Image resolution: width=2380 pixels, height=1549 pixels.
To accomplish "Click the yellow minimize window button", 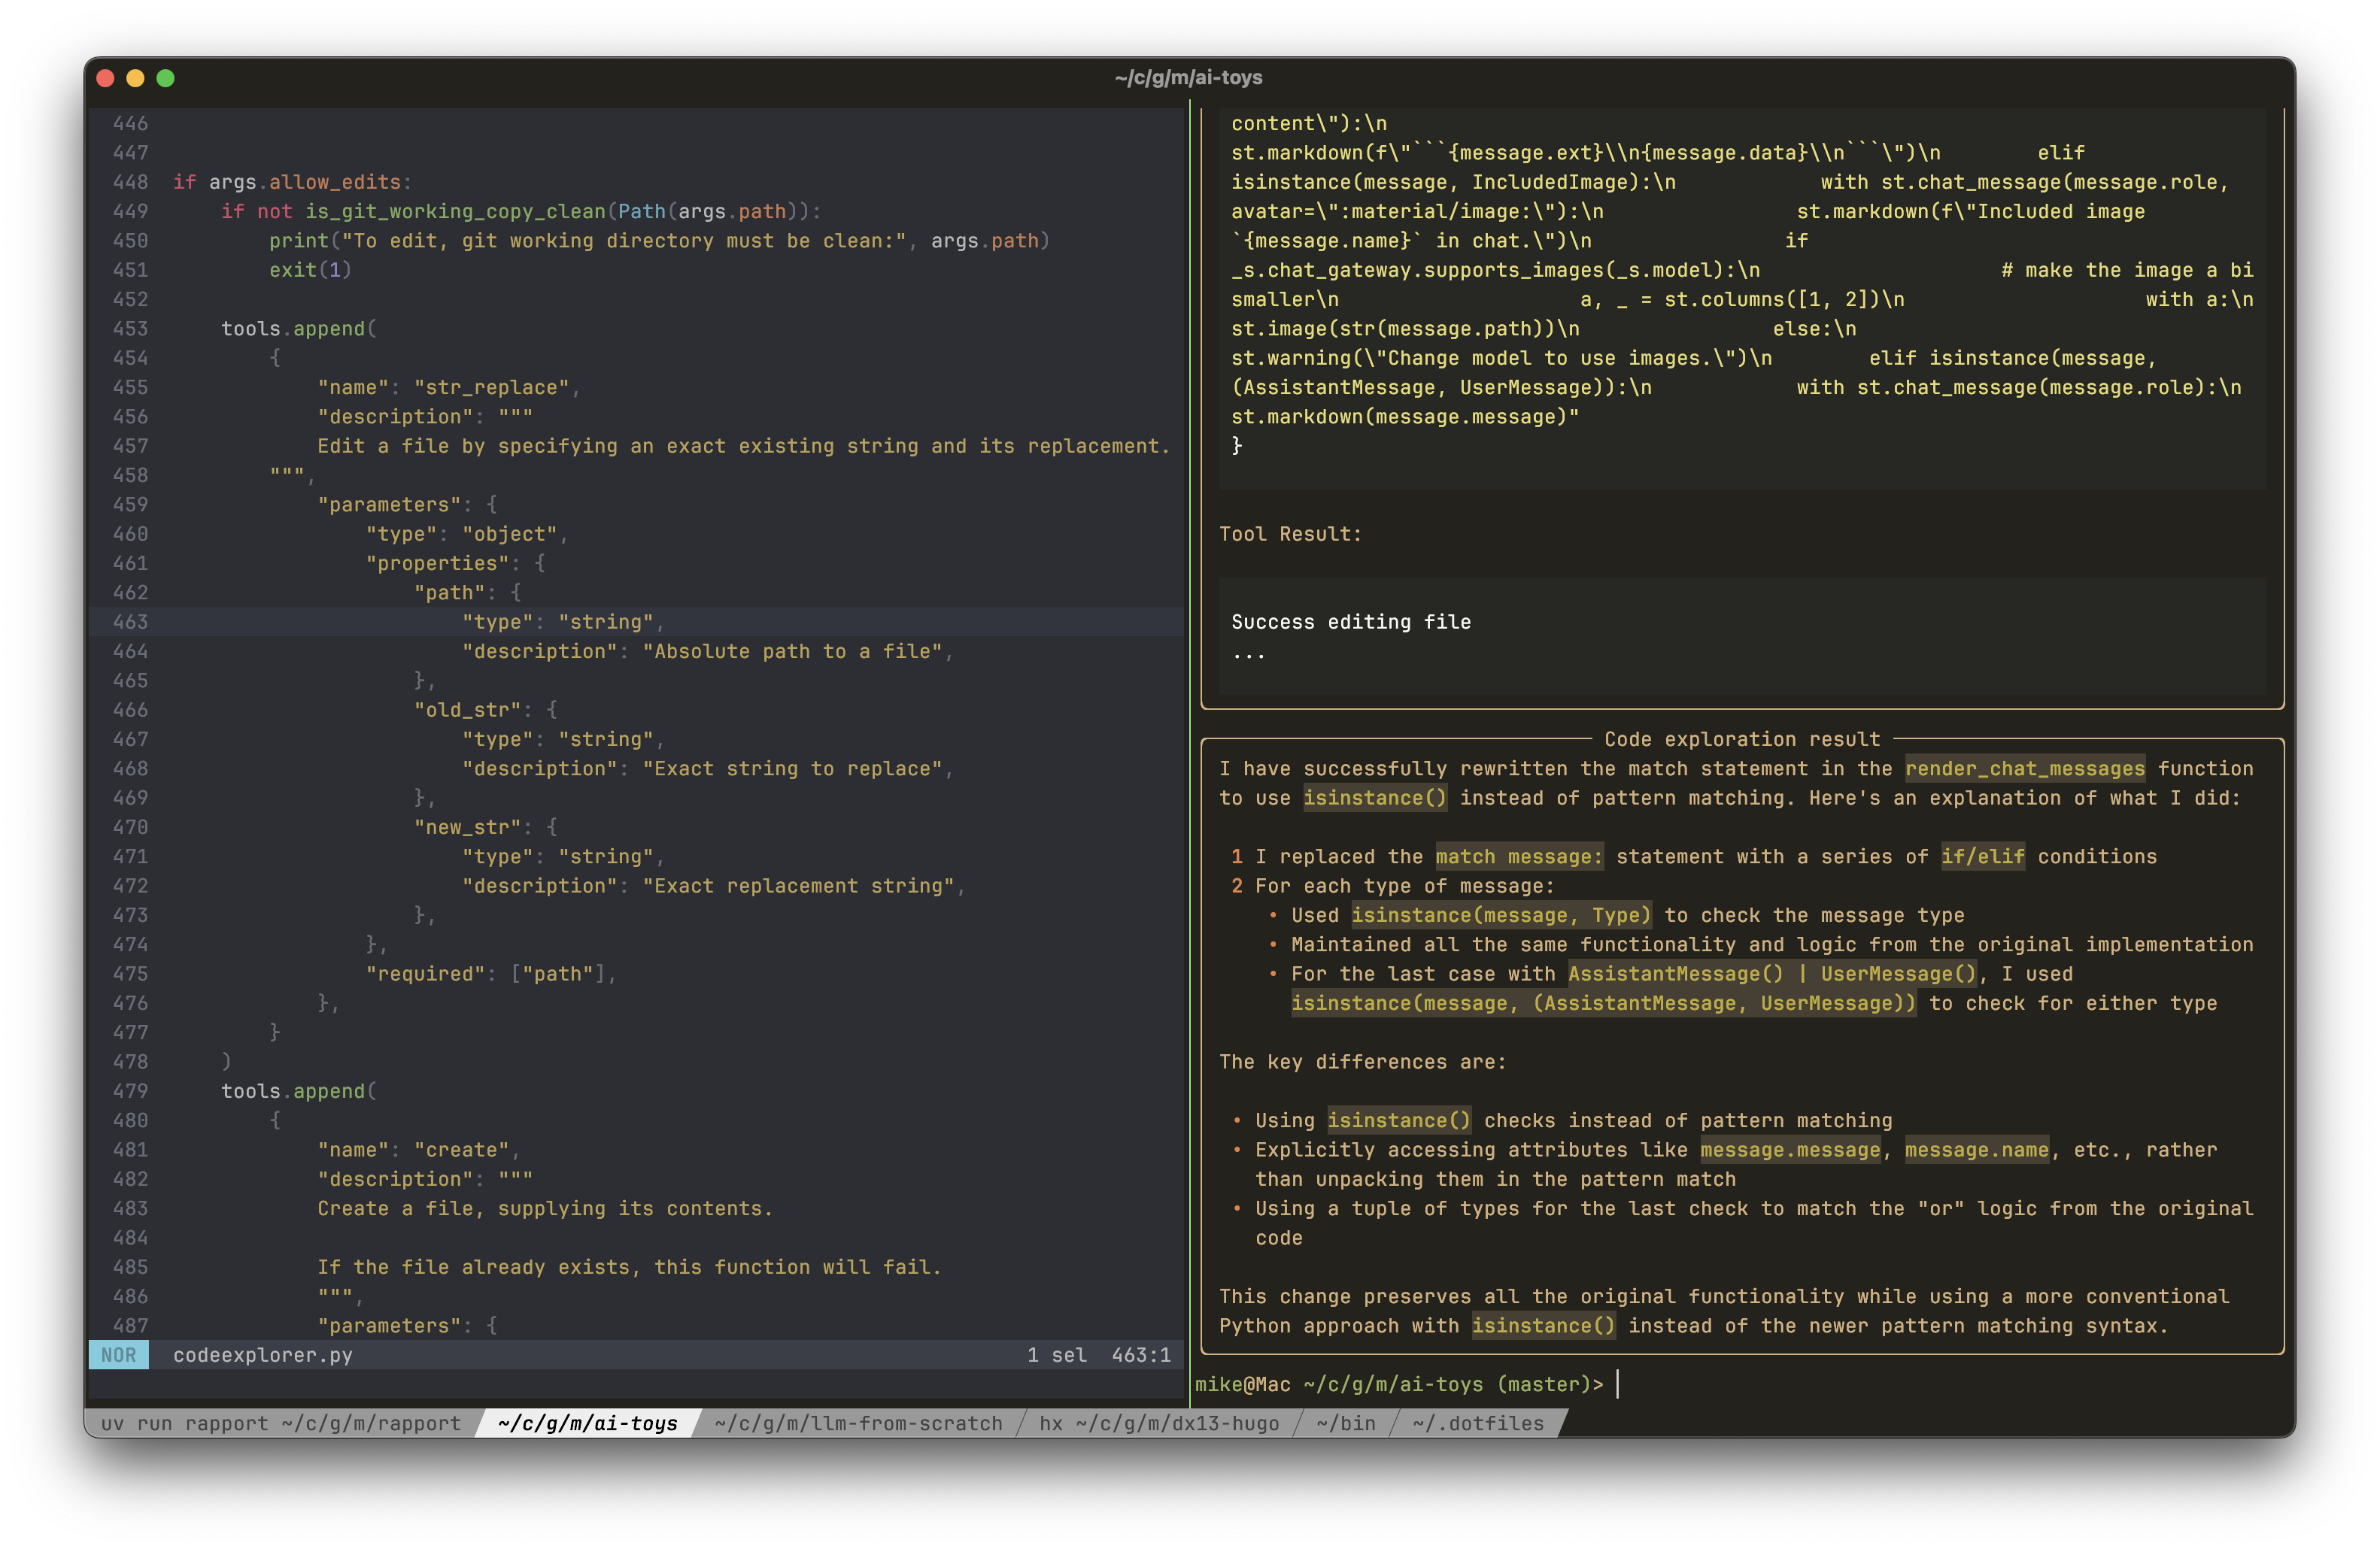I will pos(136,78).
